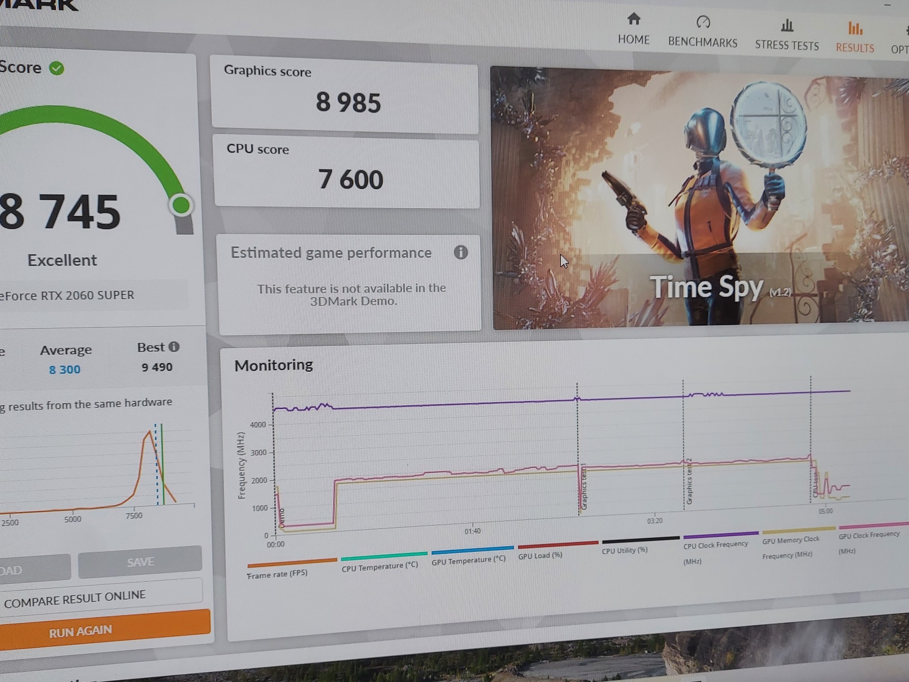Click the CPU test timeline marker
Image resolution: width=909 pixels, height=682 pixels.
click(x=815, y=484)
